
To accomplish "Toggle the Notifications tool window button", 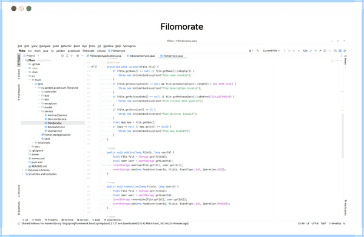I will click(345, 207).
